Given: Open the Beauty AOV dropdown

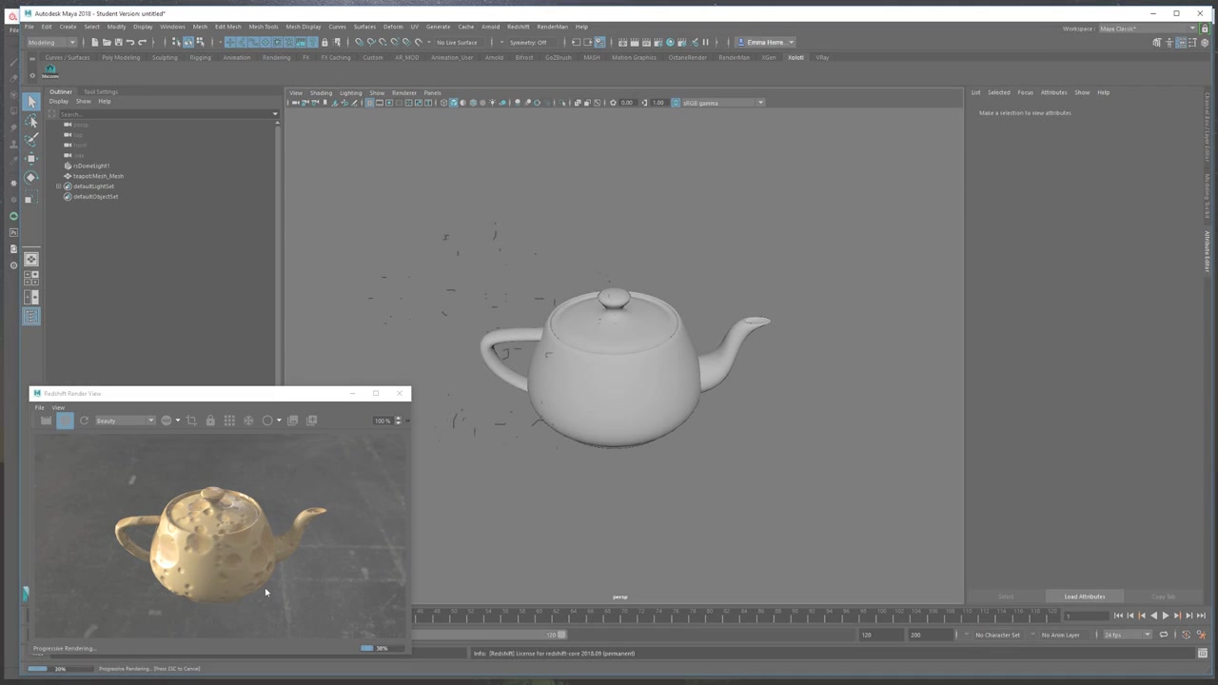Looking at the screenshot, I should (x=124, y=421).
